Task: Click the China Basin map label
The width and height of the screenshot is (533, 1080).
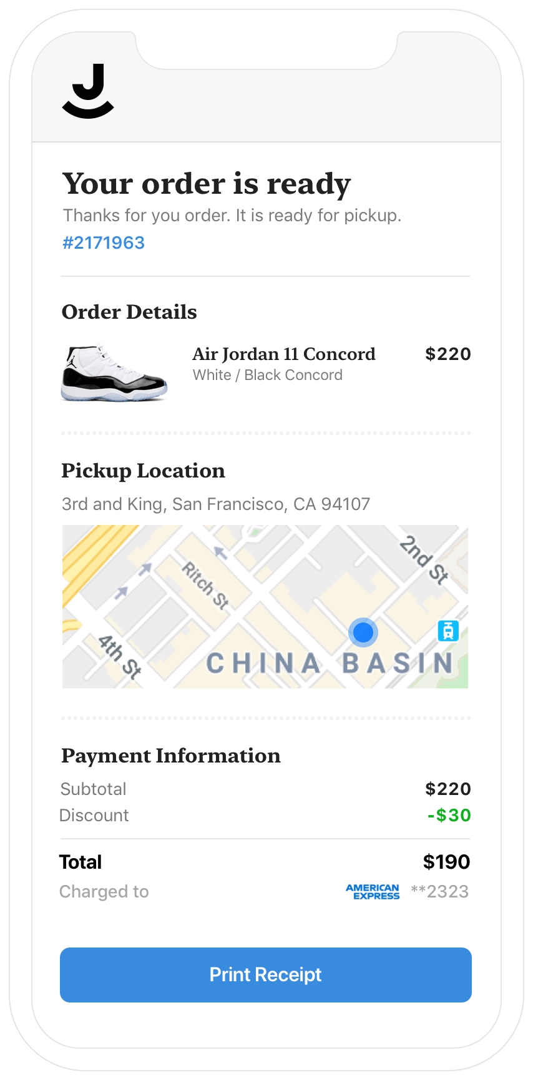Action: 330,663
